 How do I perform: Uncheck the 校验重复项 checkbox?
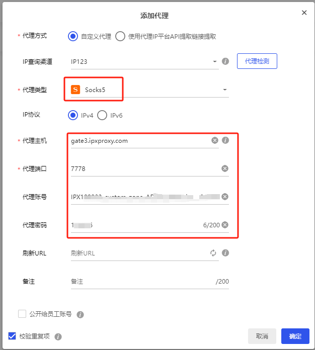[12, 336]
